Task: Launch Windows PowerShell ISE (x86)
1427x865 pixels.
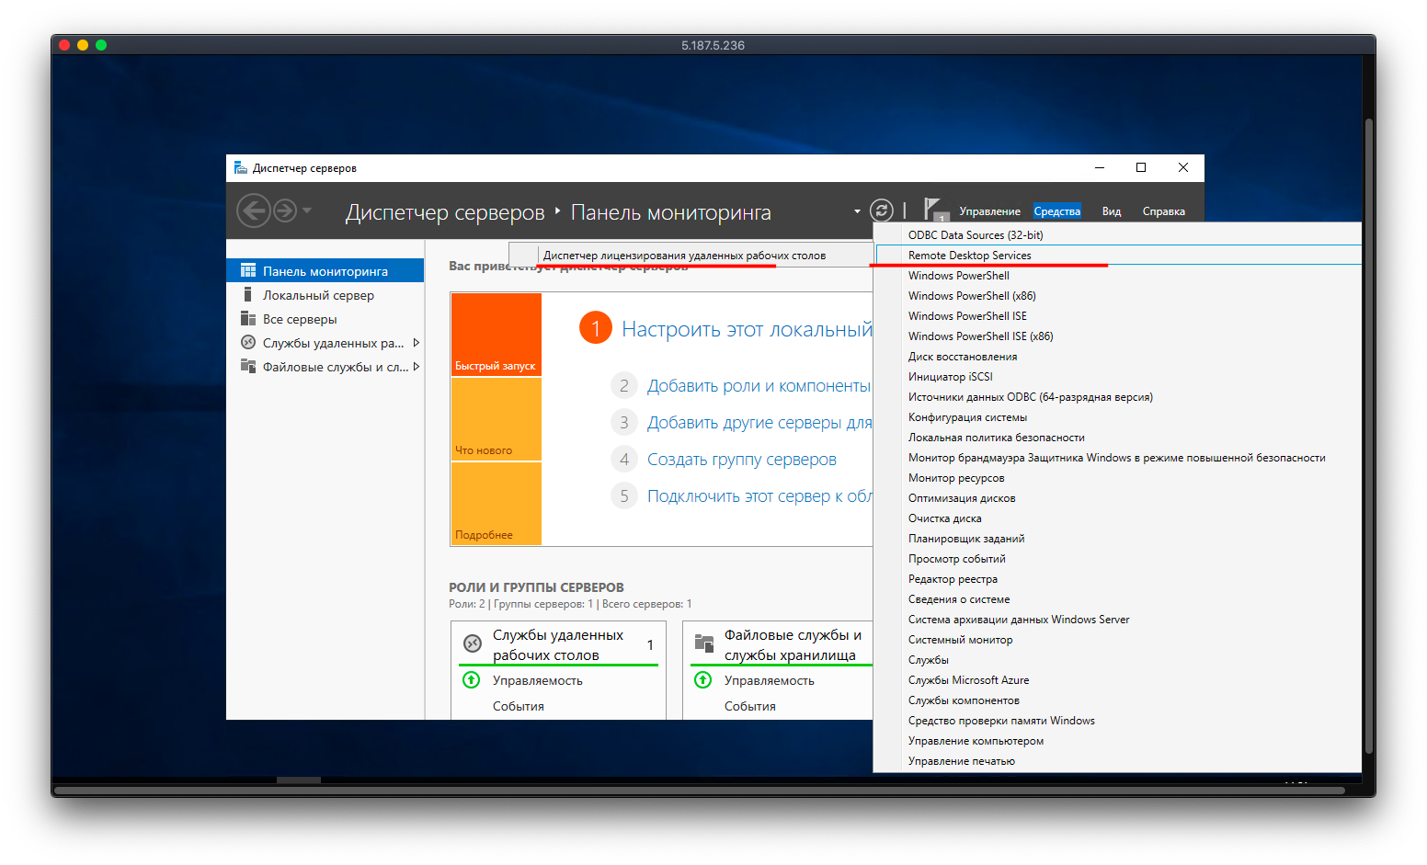Action: click(x=1118, y=336)
